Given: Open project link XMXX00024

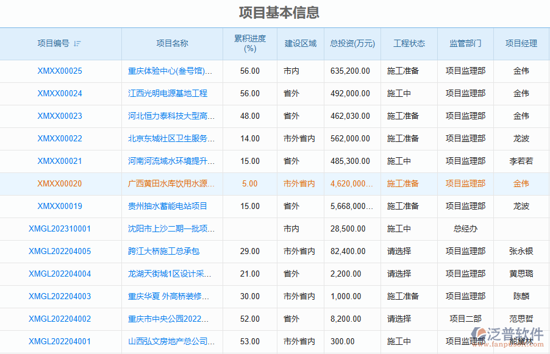Looking at the screenshot, I should [60, 93].
